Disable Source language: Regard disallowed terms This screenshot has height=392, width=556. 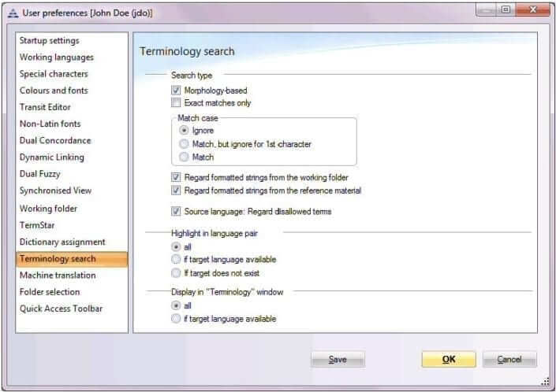pos(176,211)
